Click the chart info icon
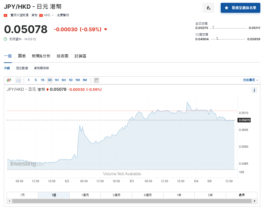265x208 pixels. pyautogui.click(x=254, y=90)
